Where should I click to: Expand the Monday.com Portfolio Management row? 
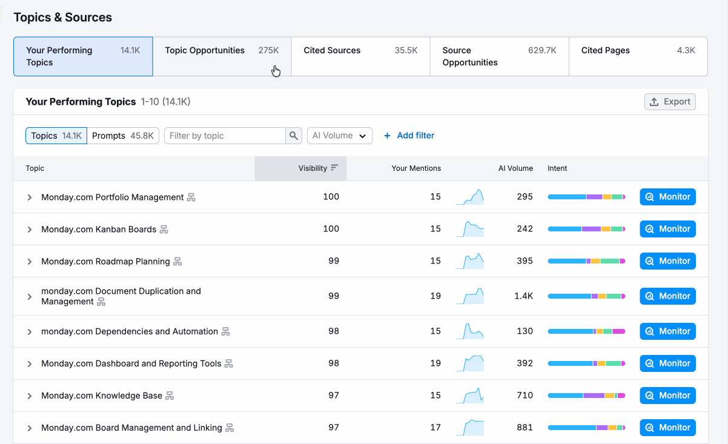(29, 197)
